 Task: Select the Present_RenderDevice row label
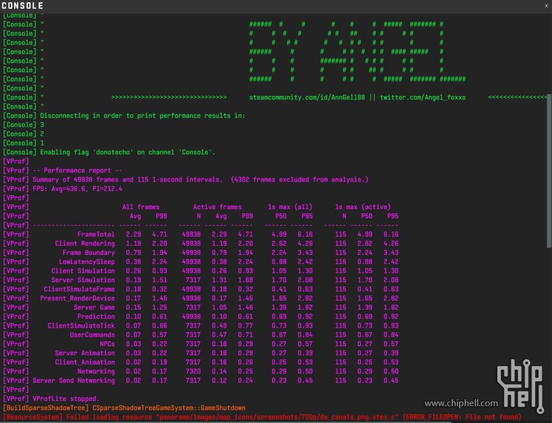tap(77, 298)
